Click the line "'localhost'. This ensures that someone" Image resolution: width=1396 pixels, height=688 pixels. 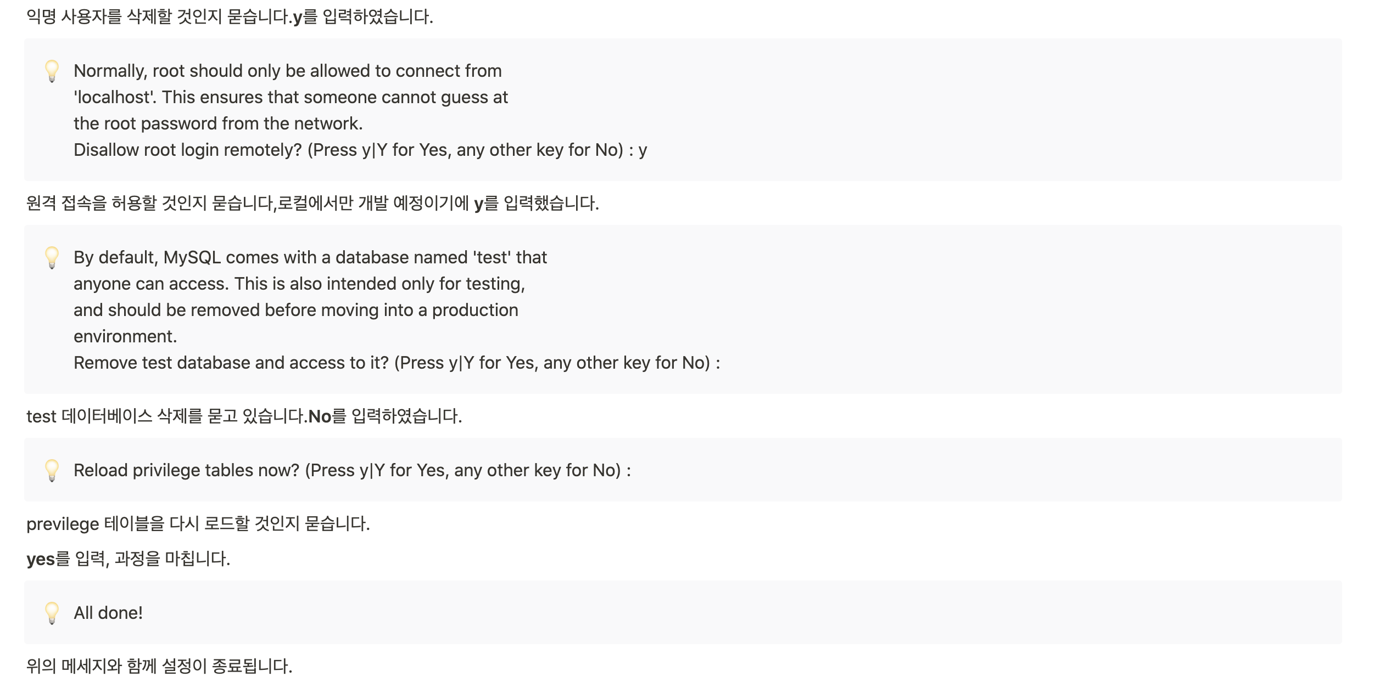291,97
